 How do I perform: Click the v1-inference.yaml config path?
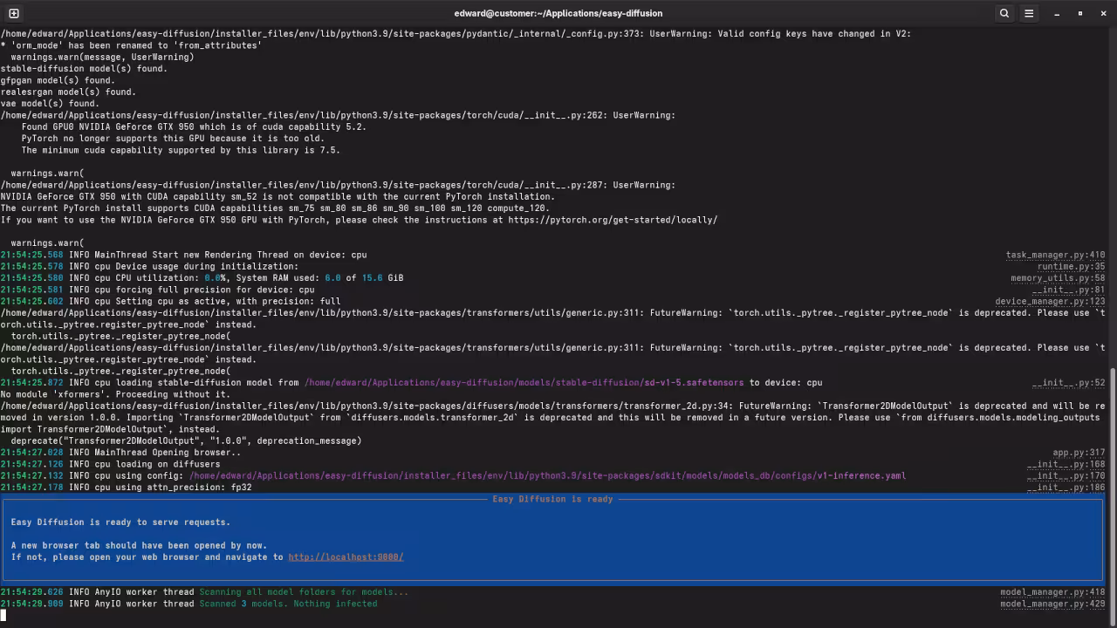pos(547,476)
